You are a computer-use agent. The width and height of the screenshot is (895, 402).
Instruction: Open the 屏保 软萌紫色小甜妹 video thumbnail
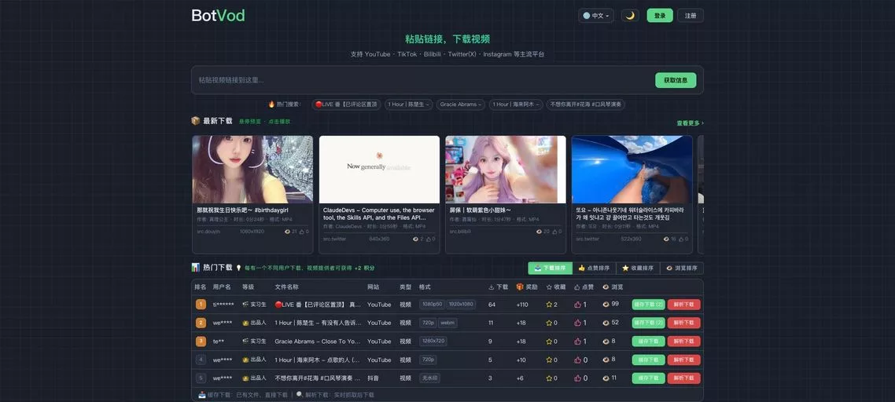coord(506,170)
